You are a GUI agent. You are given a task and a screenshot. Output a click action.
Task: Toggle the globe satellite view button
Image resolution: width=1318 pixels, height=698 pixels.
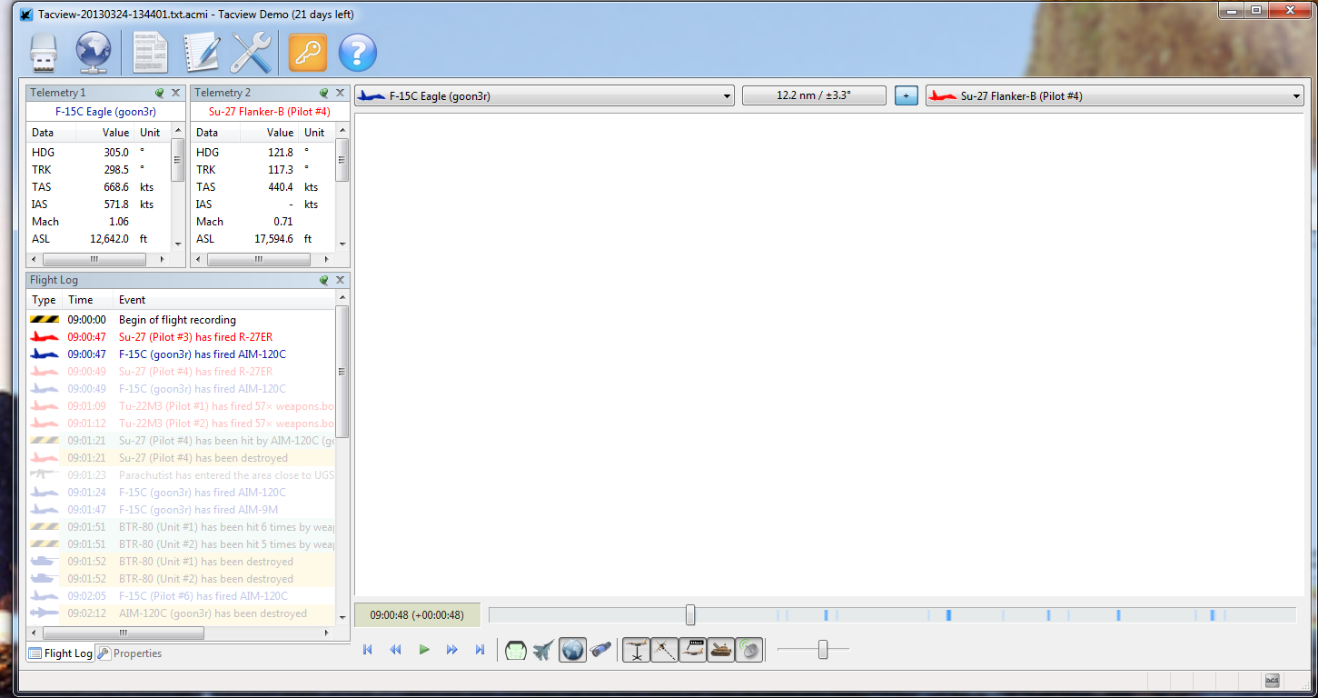tap(572, 650)
